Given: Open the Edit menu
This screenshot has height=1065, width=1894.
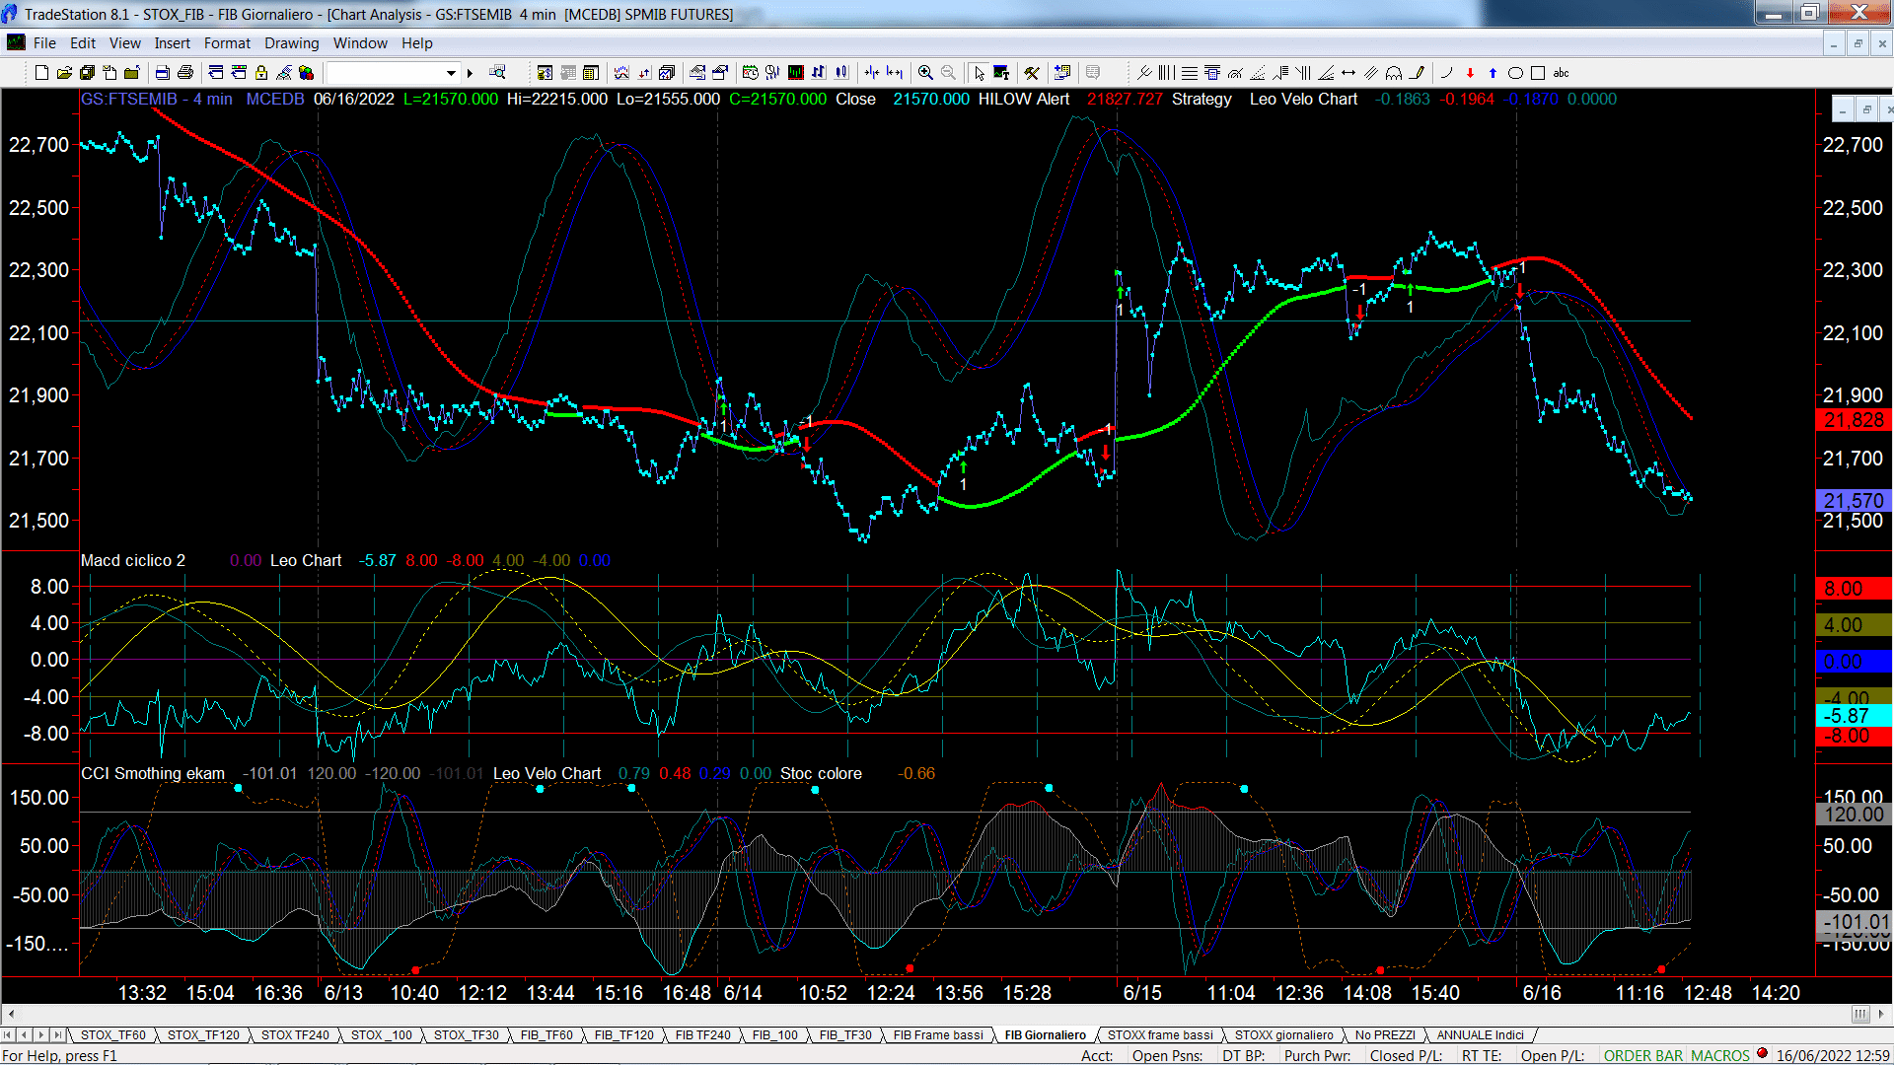Looking at the screenshot, I should (83, 43).
